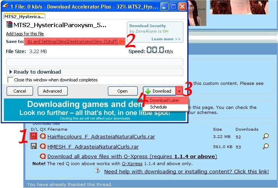Minimize the Download Accelerator Plus window
This screenshot has height=188, width=278.
pos(164,7)
